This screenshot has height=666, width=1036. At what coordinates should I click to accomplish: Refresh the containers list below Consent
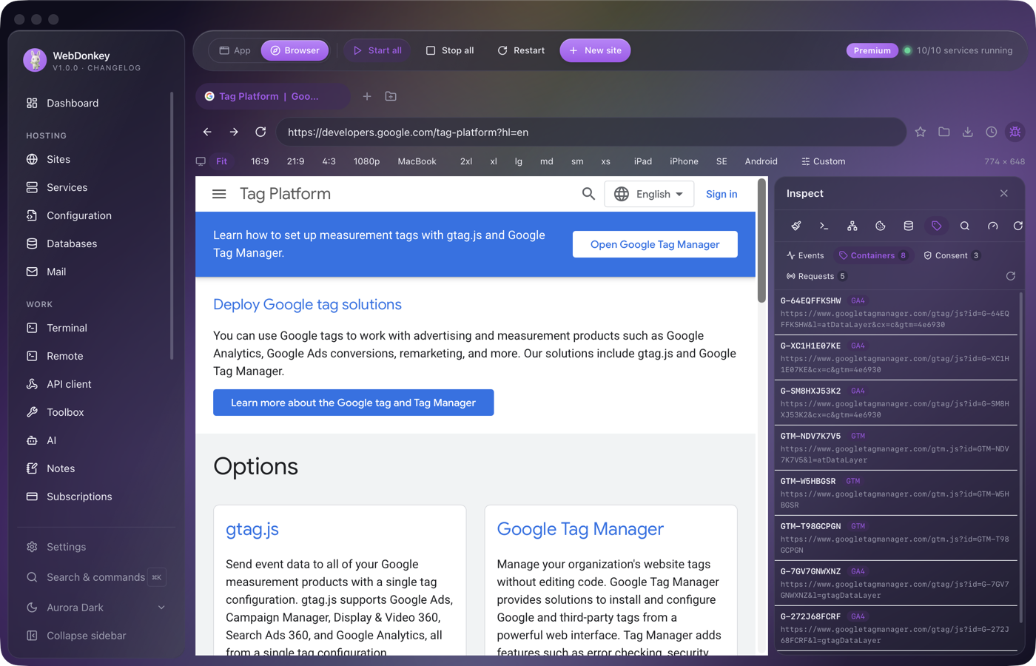point(1011,276)
